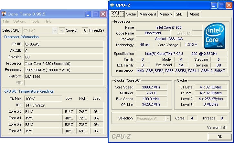234x143 pixels.
Task: Open the File menu in Core Temp
Action: click(x=6, y=21)
